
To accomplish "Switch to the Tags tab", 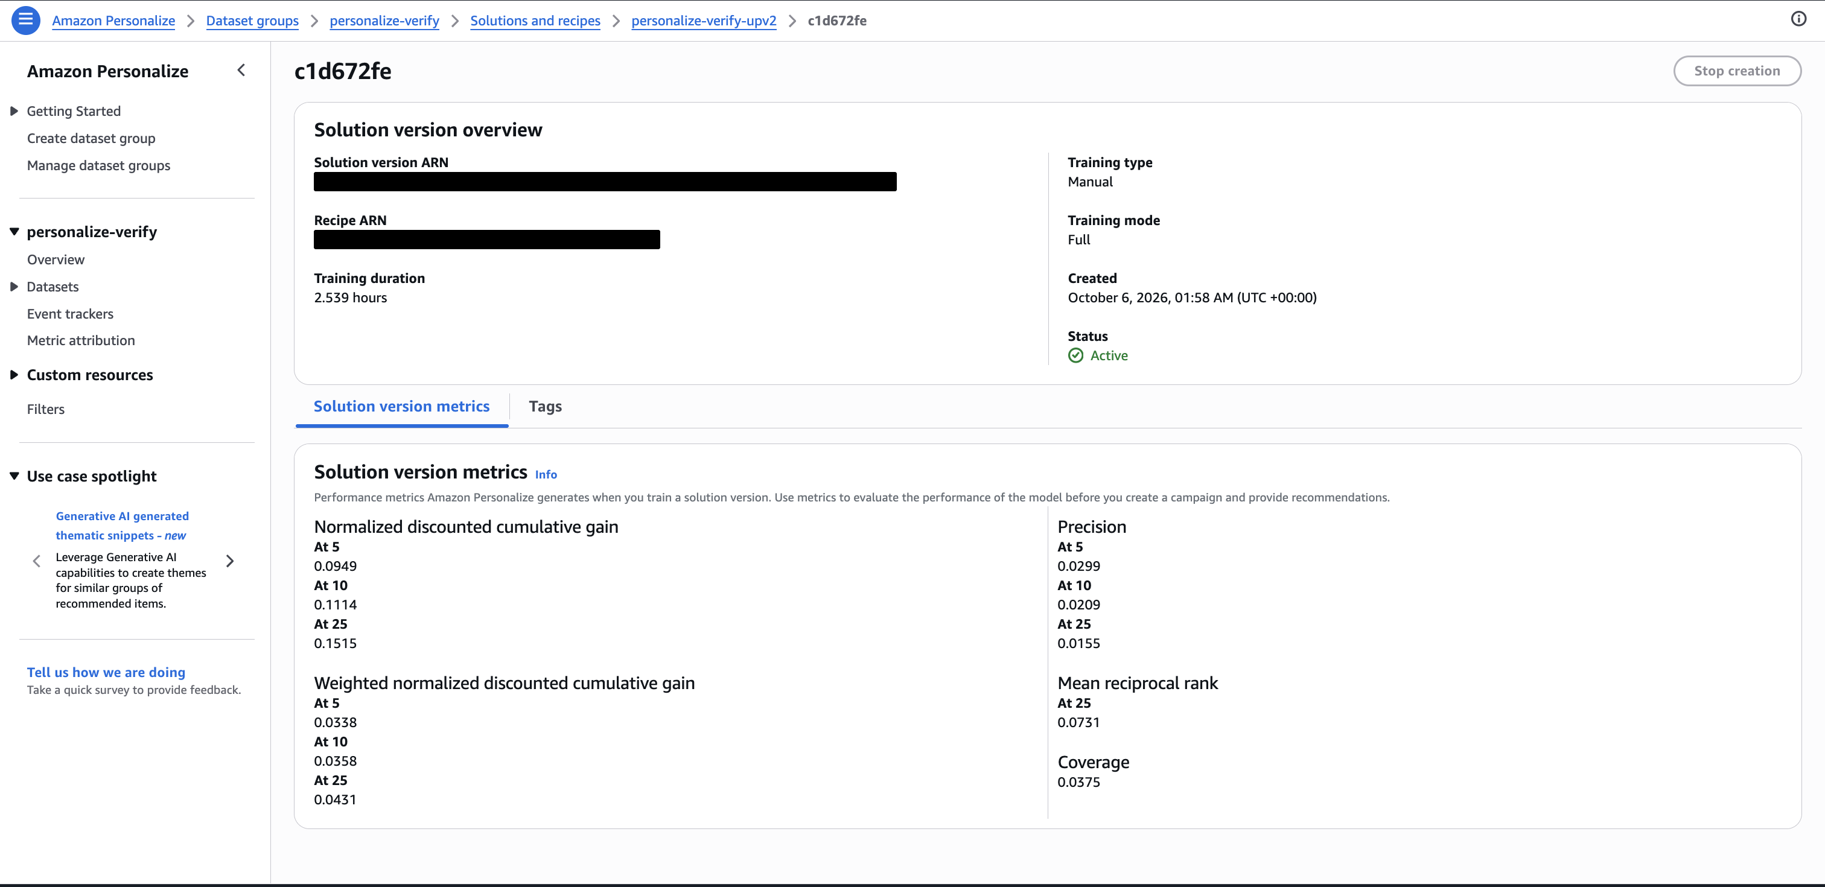I will (545, 407).
